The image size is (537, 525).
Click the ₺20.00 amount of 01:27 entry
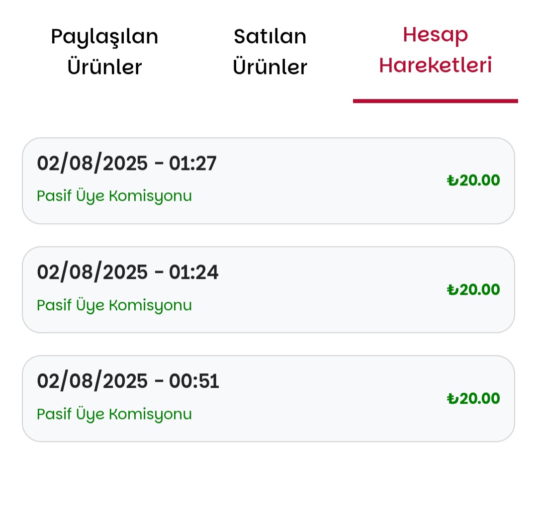pos(473,180)
